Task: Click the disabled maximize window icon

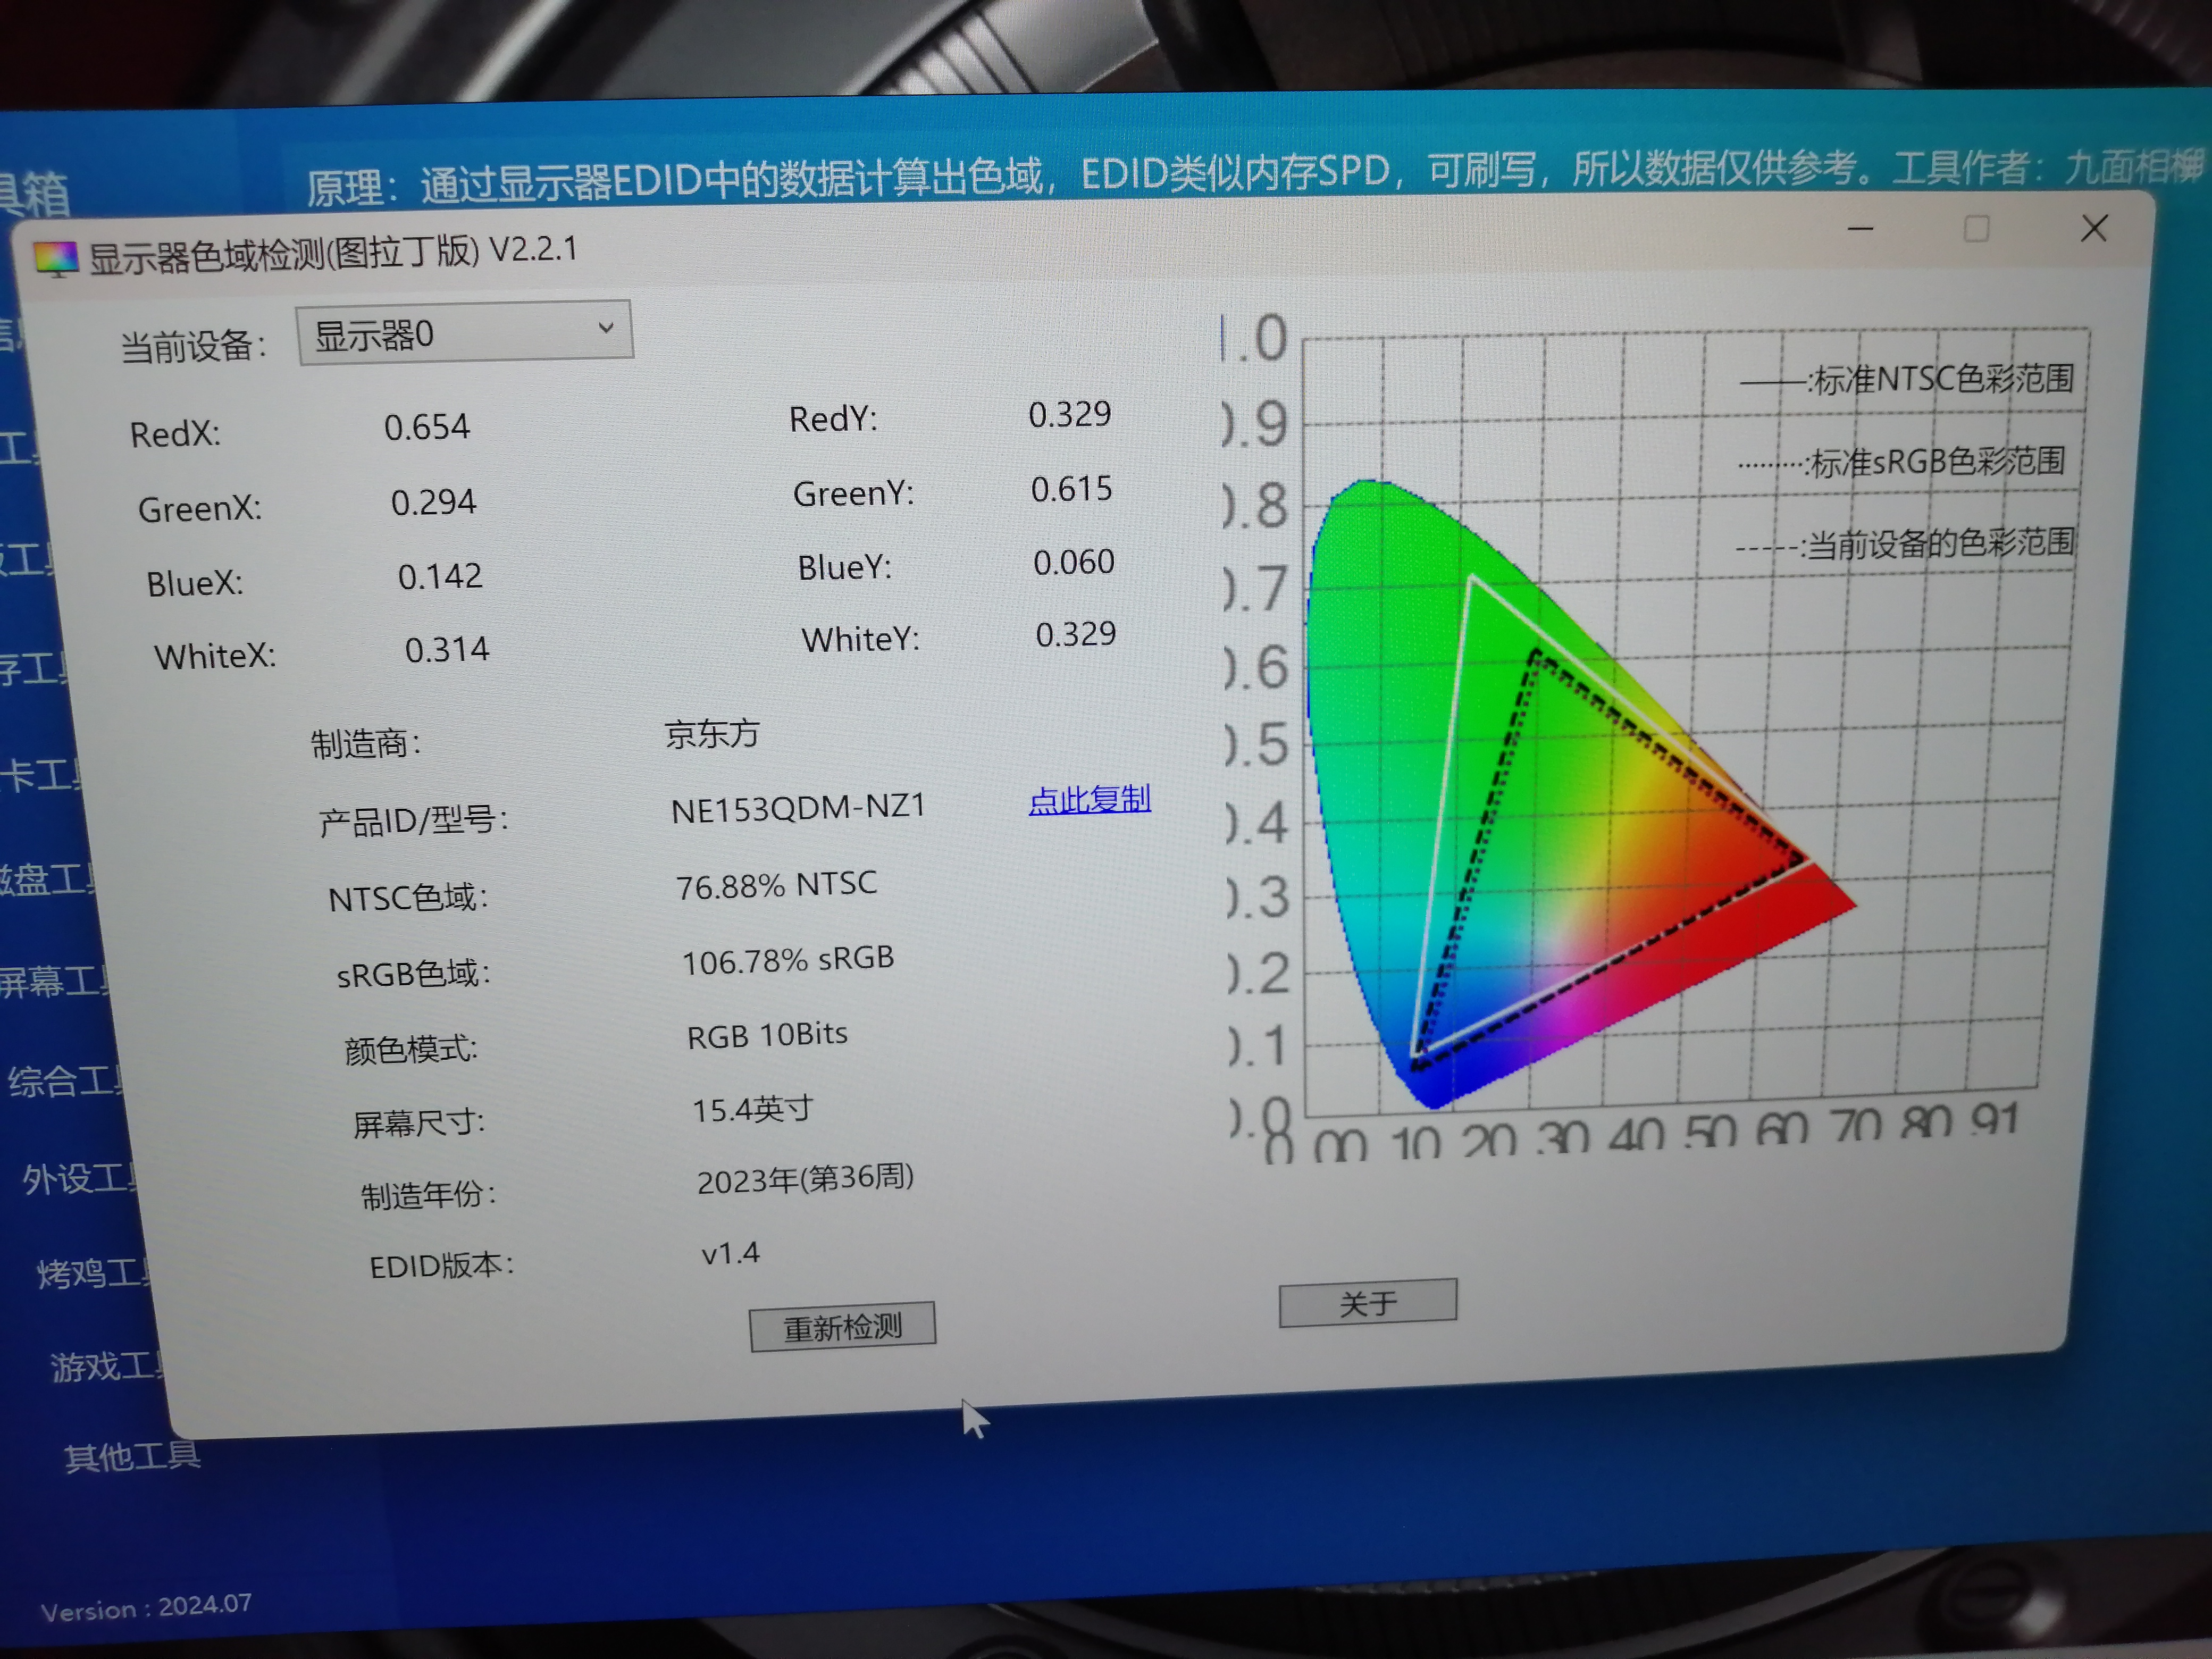Action: [x=1976, y=229]
